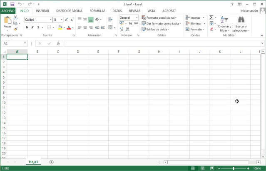
Task: Switch to the FÓRMULAS ribbon tab
Action: pos(97,11)
